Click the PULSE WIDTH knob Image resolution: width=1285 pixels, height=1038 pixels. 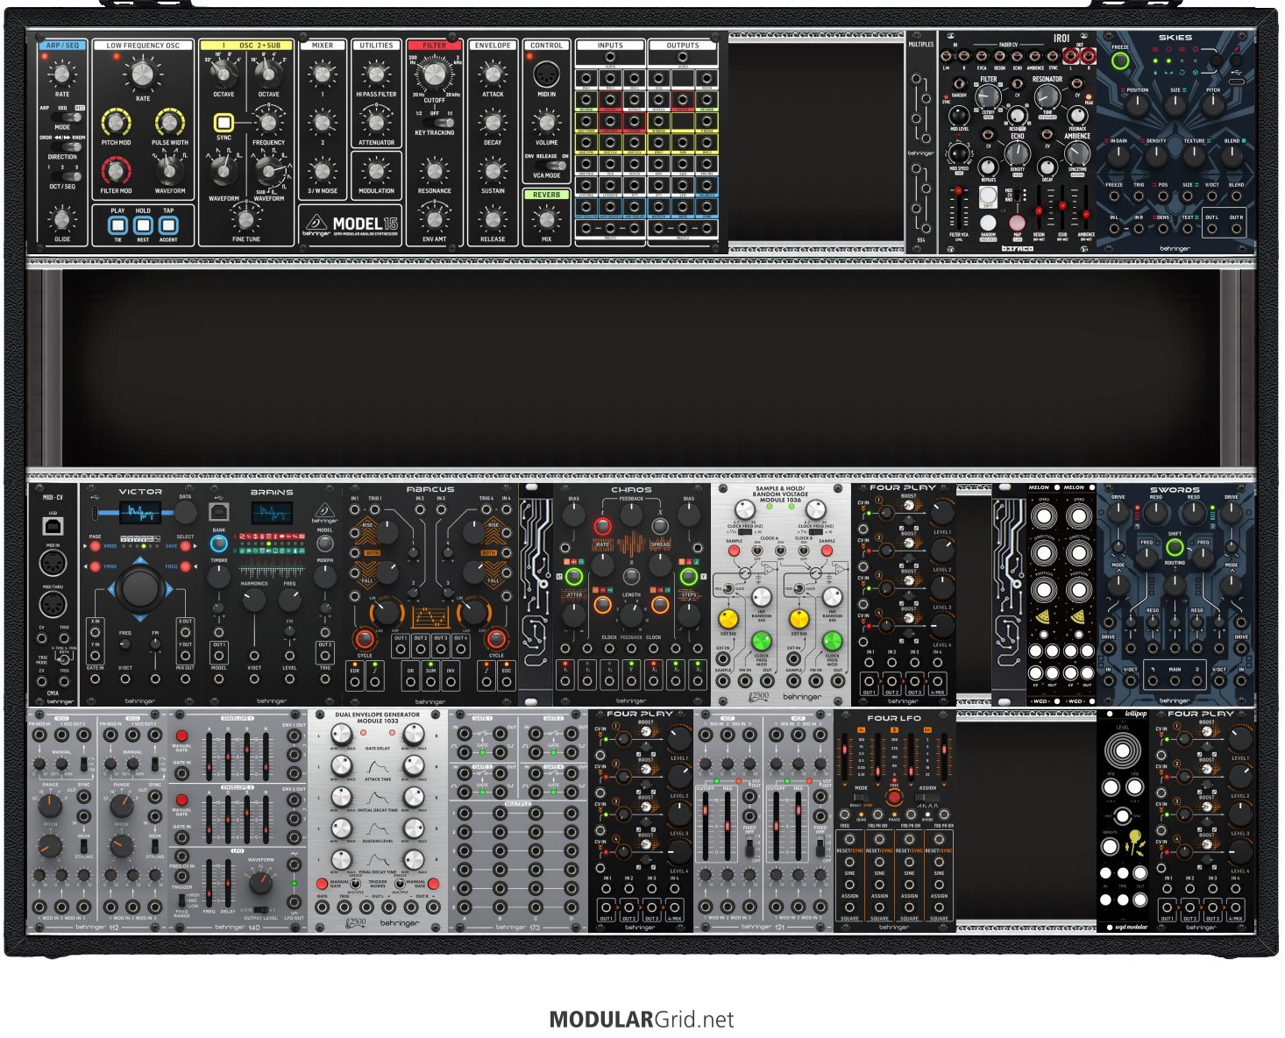[169, 123]
